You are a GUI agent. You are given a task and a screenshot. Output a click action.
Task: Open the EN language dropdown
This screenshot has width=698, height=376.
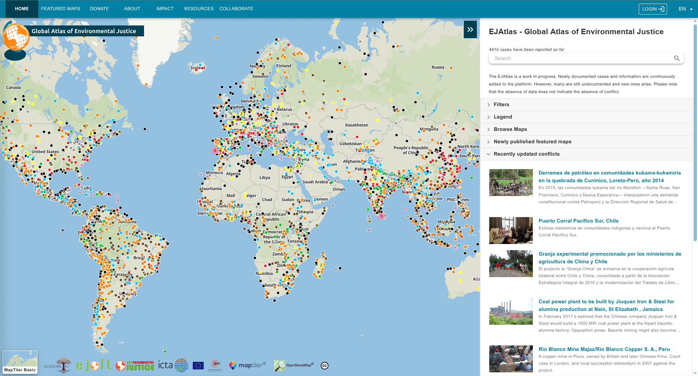pyautogui.click(x=685, y=9)
